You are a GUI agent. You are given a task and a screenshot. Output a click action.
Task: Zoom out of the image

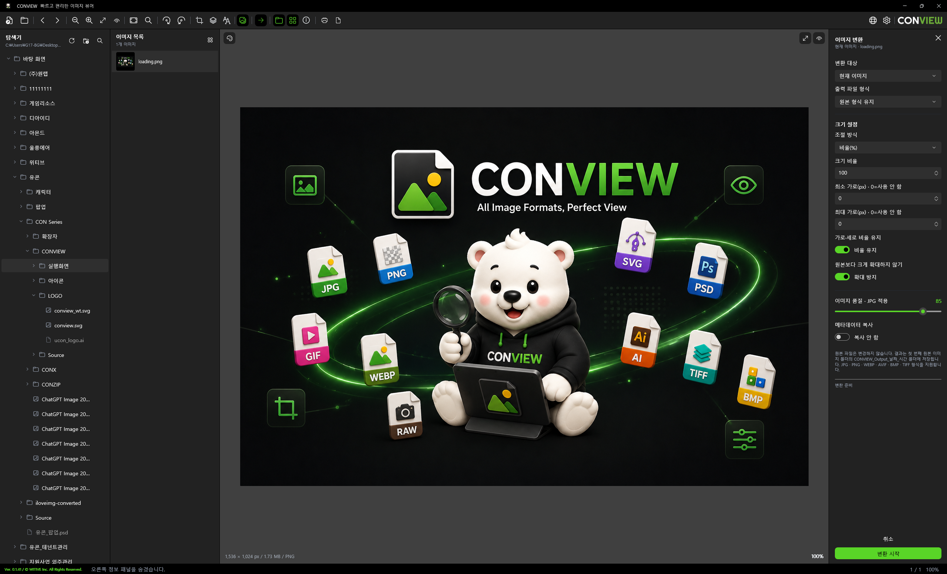pos(75,20)
